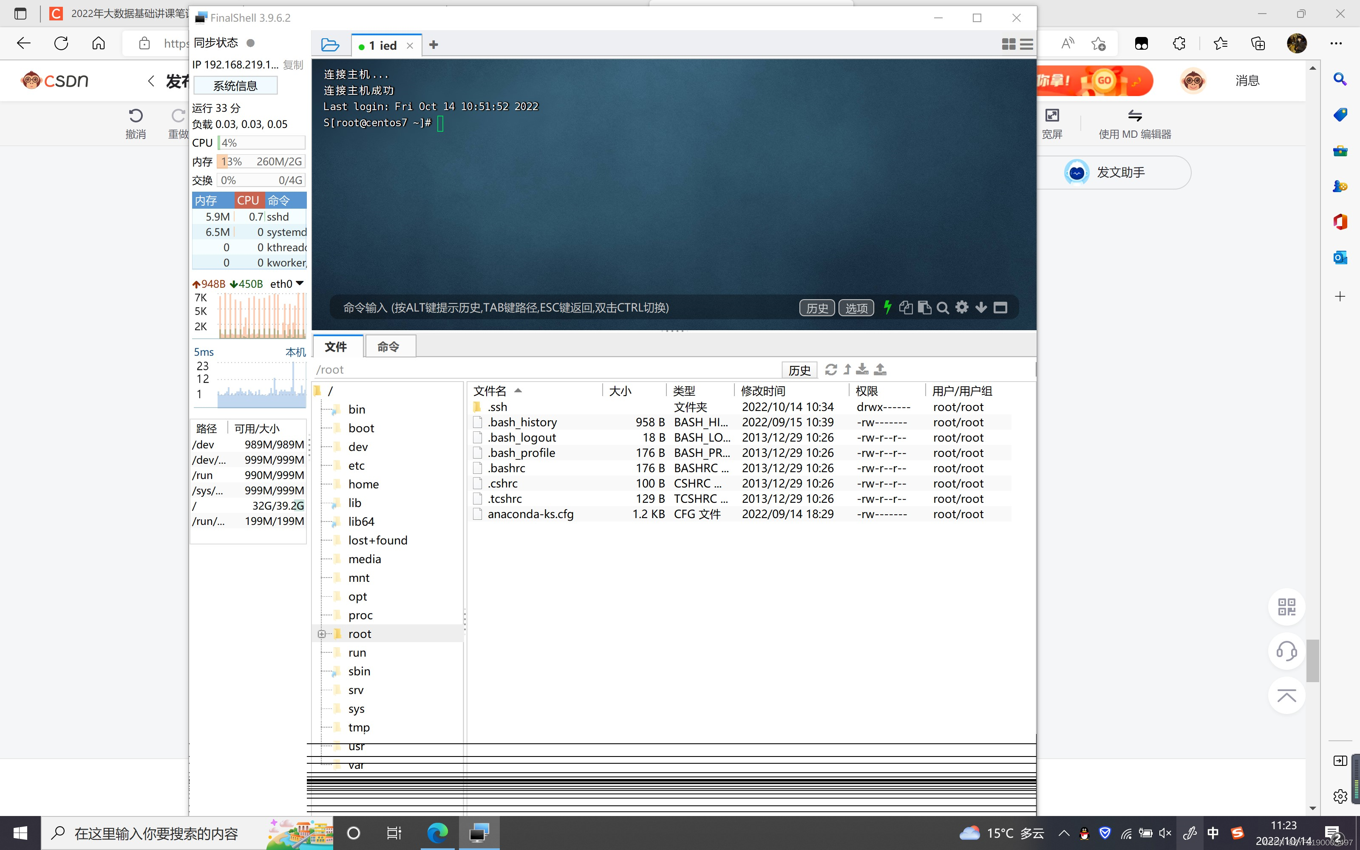1360x850 pixels.
Task: Click the copy icon in terminal toolbar
Action: tap(905, 308)
